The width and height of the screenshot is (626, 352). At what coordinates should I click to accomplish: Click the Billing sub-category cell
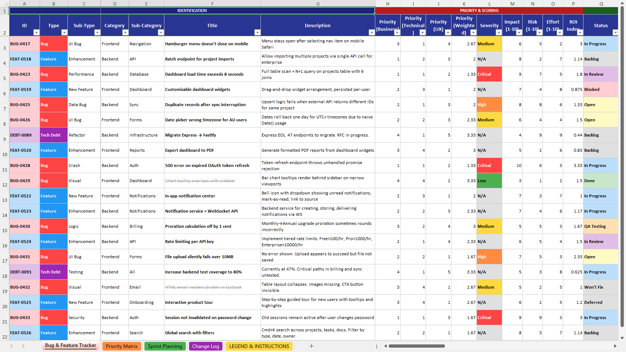pos(146,226)
